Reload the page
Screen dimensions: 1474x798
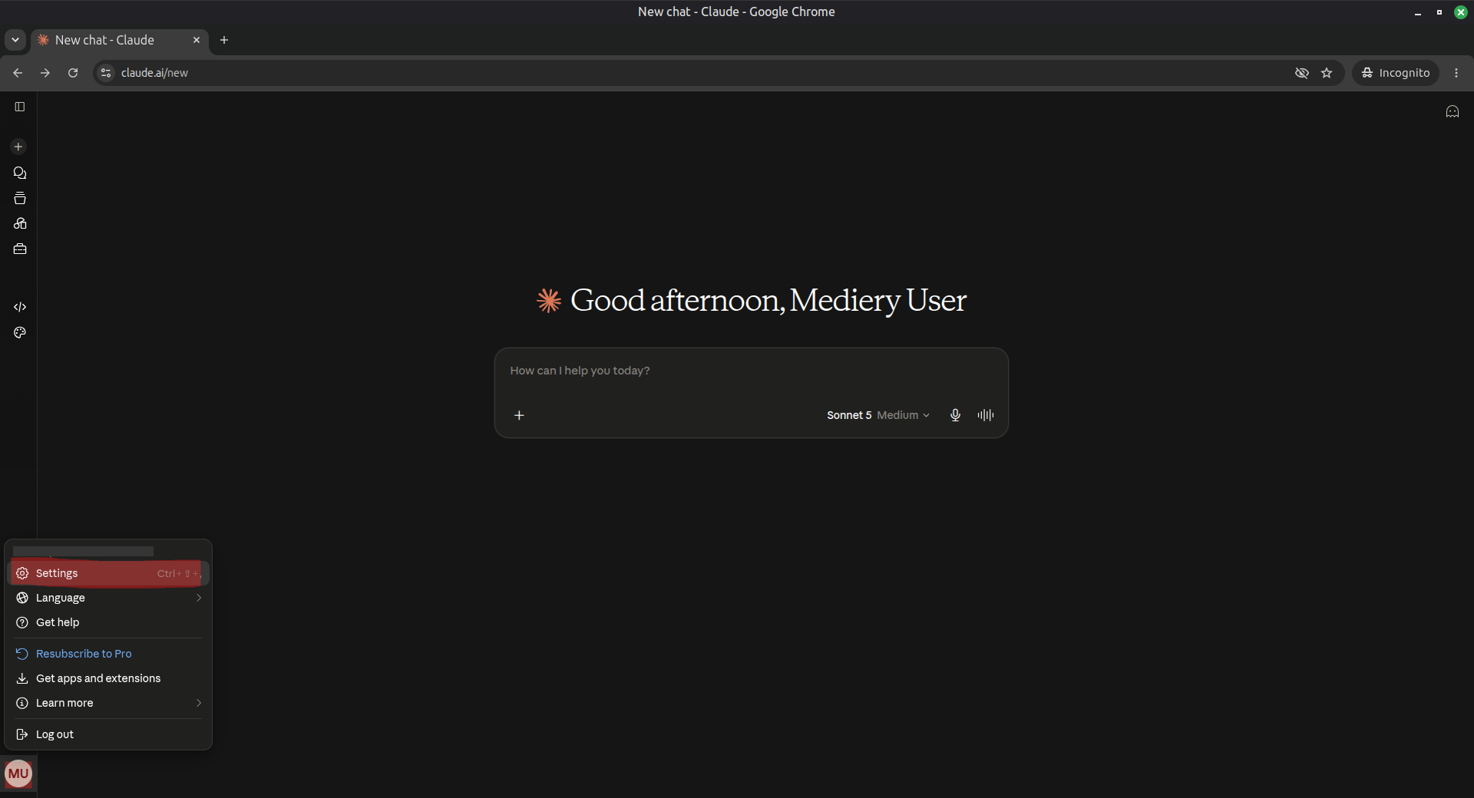73,73
